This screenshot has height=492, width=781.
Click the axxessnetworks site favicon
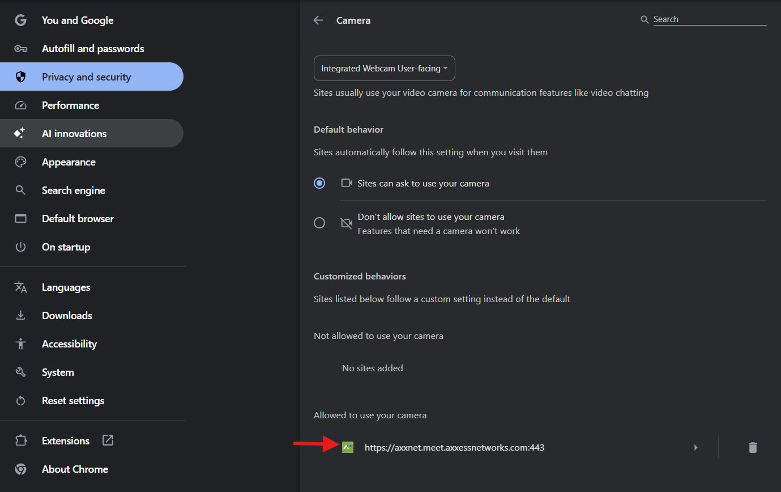(348, 447)
